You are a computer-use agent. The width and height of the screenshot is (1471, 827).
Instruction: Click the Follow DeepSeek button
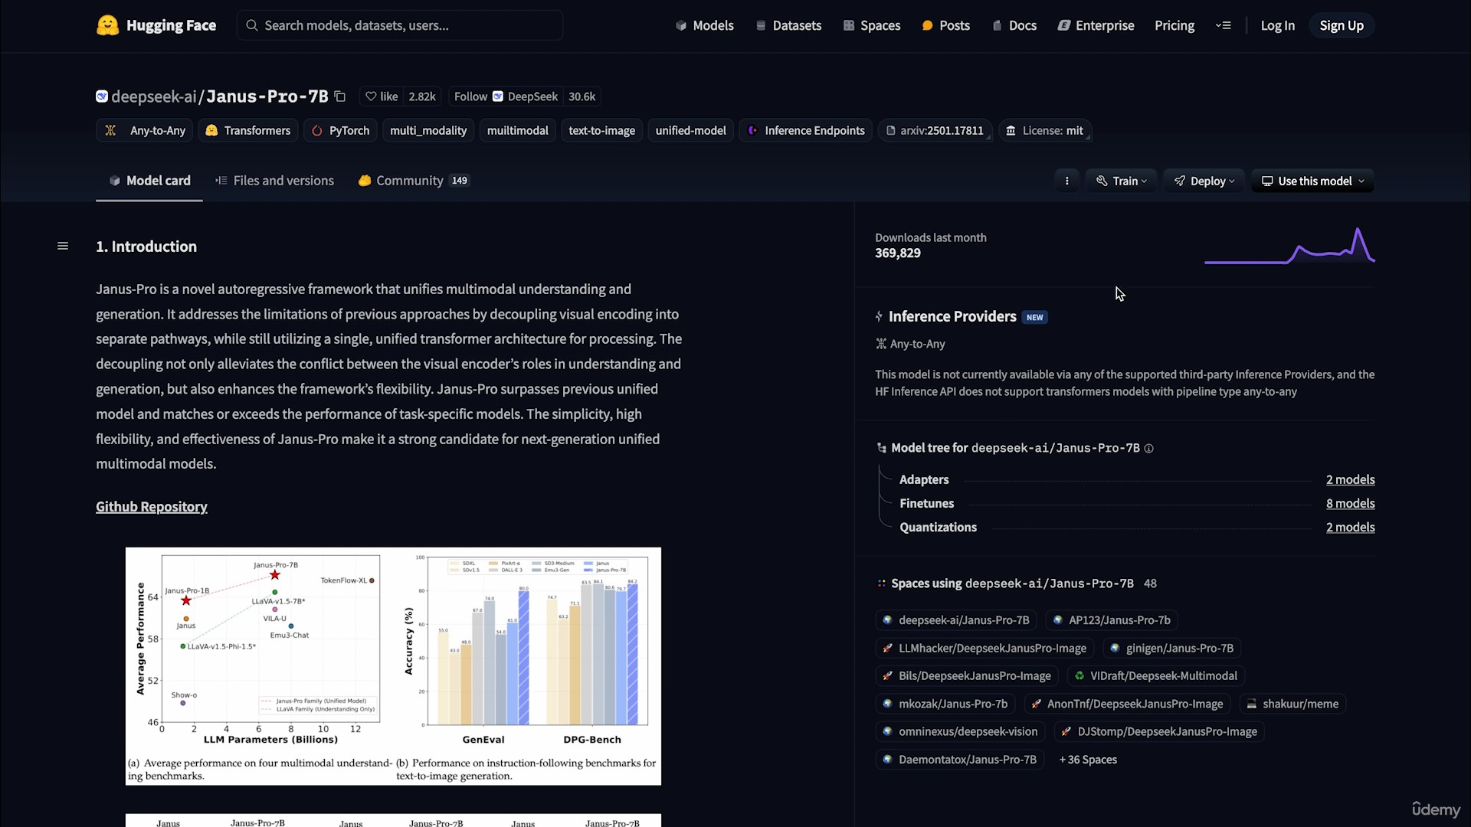[506, 96]
